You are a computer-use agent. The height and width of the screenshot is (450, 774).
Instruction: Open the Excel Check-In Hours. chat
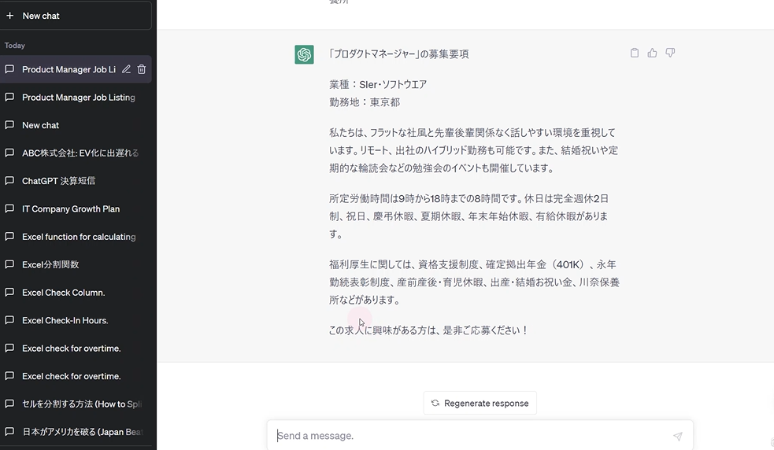65,320
